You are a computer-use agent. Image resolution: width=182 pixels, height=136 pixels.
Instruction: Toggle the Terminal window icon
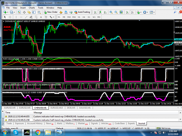(x=34, y=12)
